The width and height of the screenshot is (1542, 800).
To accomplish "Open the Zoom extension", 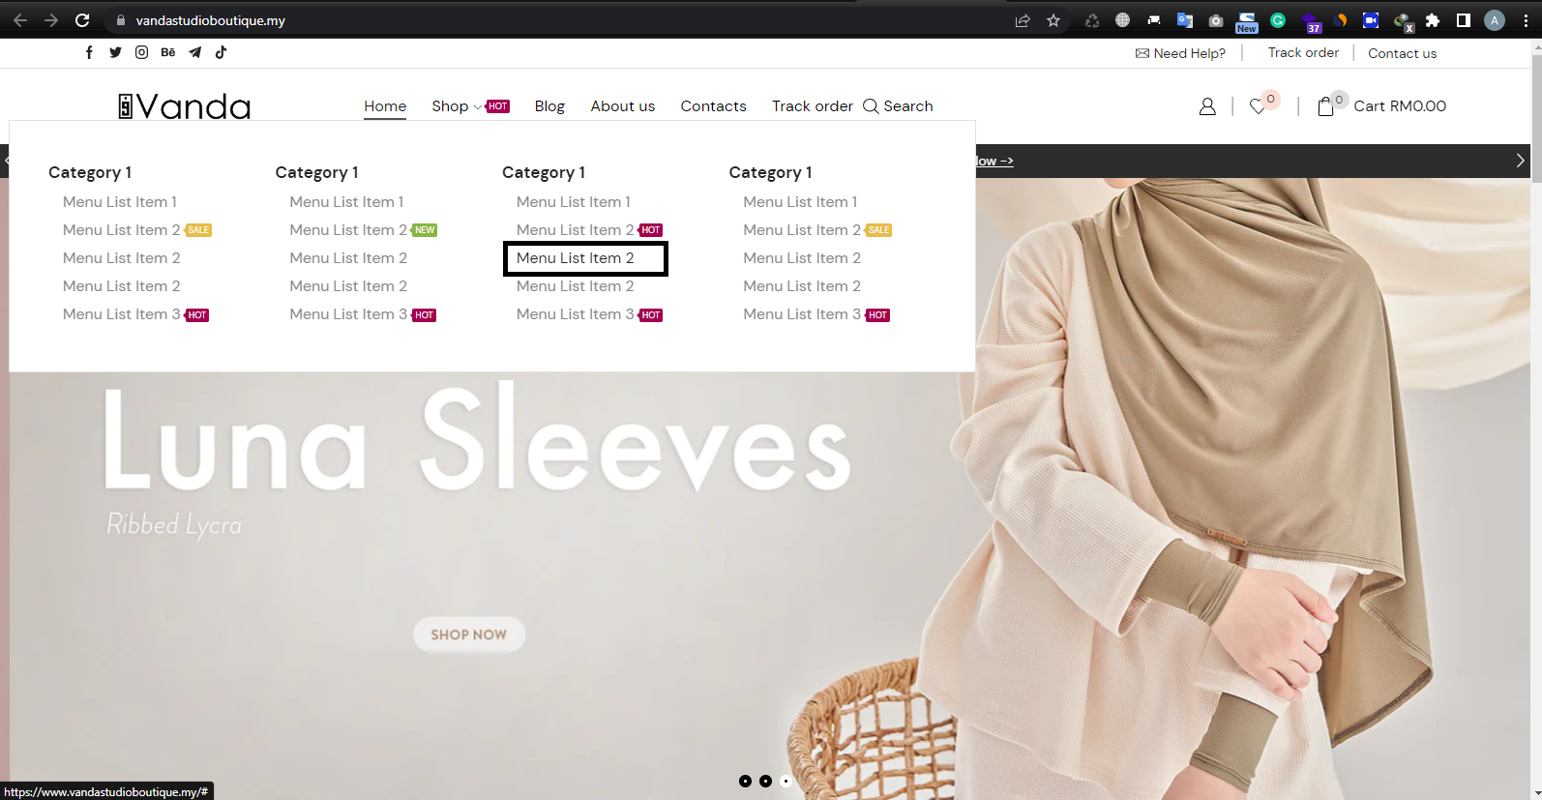I will tap(1371, 20).
